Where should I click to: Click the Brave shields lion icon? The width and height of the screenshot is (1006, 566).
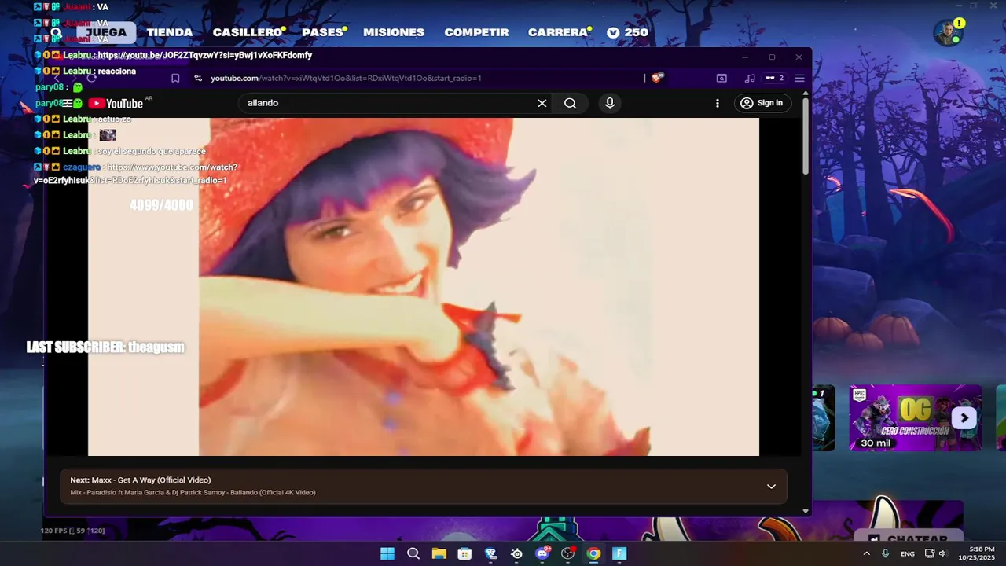pyautogui.click(x=658, y=77)
